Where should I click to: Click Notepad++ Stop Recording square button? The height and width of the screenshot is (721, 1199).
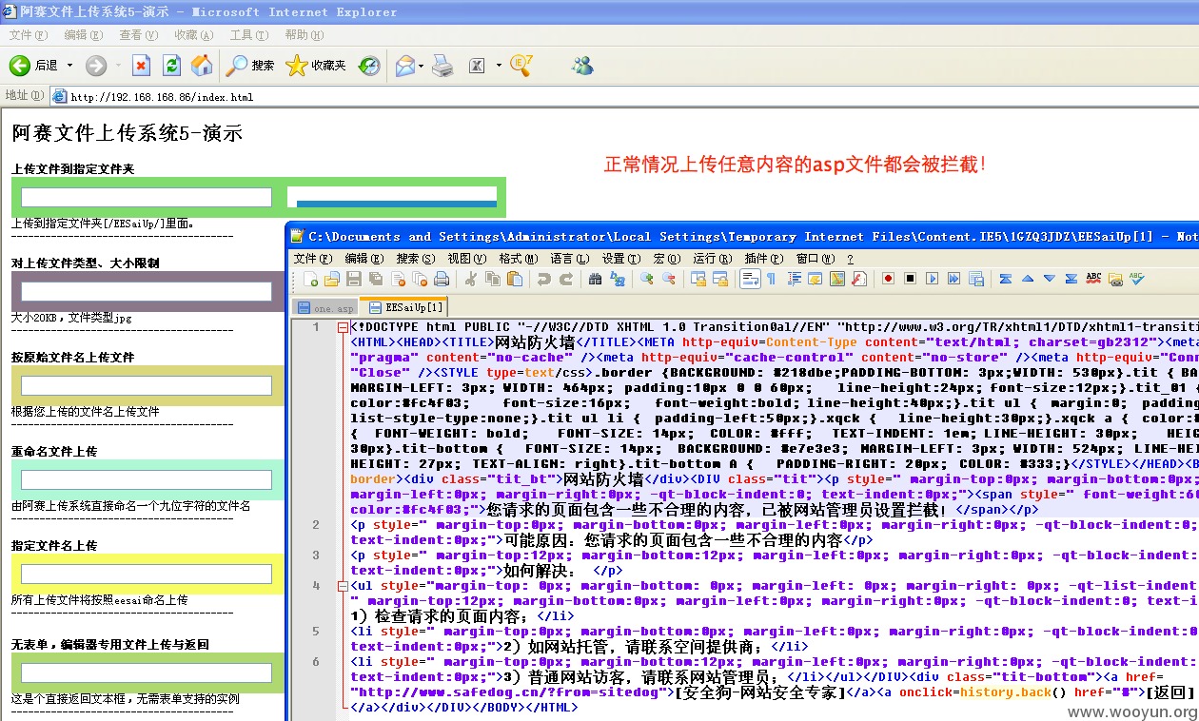(x=910, y=279)
